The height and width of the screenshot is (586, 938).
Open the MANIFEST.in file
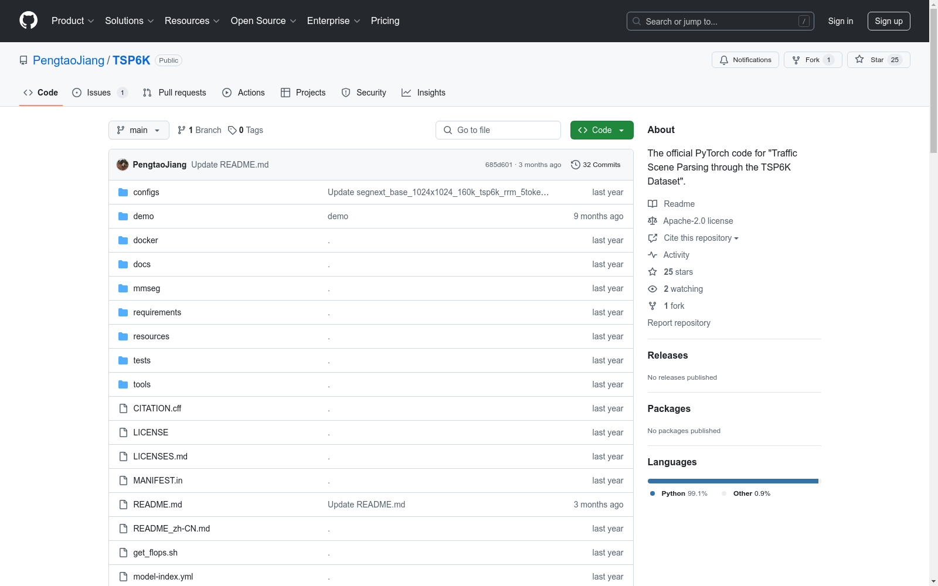tap(158, 481)
